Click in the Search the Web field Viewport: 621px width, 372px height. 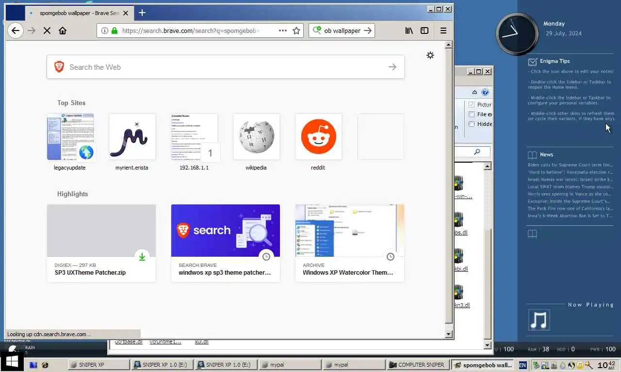[x=226, y=67]
